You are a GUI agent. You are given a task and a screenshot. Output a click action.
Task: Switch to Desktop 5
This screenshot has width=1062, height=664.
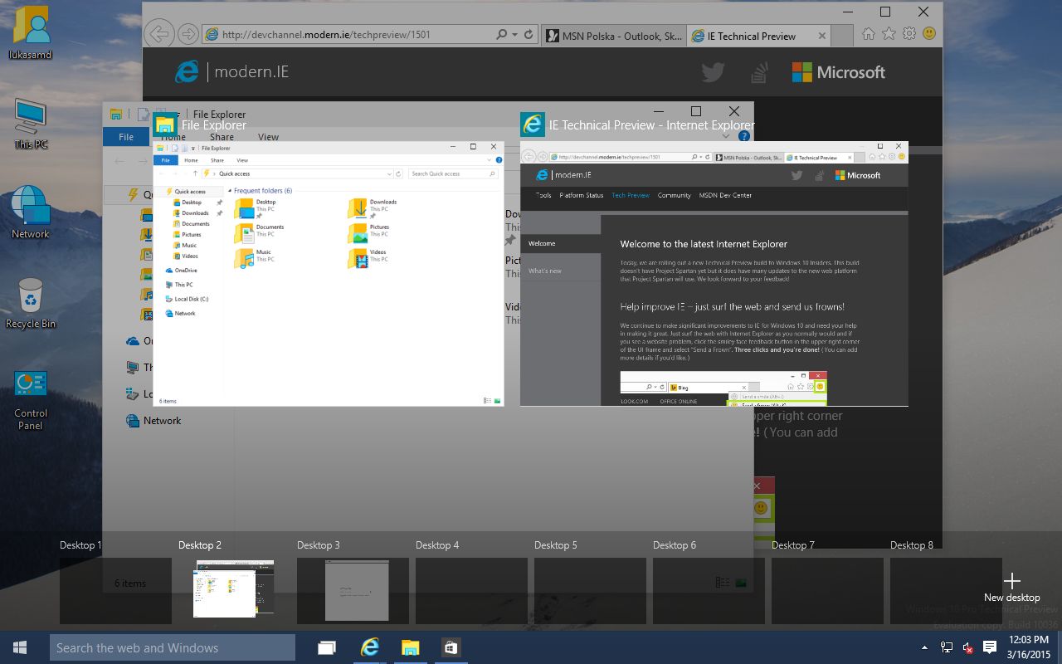(x=590, y=591)
